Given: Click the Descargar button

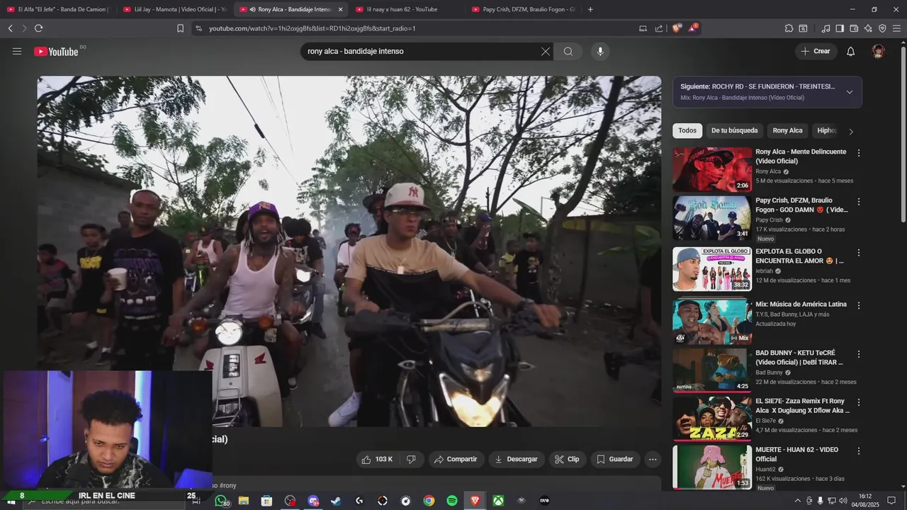Looking at the screenshot, I should [516, 459].
